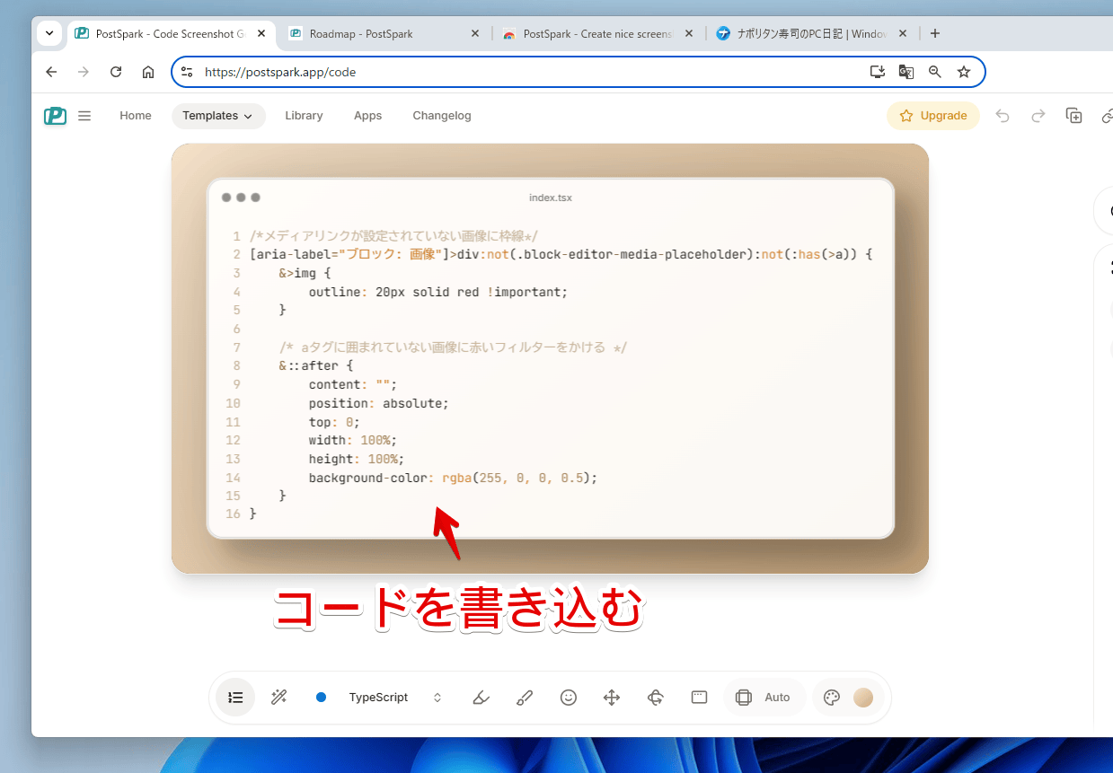The width and height of the screenshot is (1113, 773).
Task: Open the Changelog page
Action: [442, 116]
